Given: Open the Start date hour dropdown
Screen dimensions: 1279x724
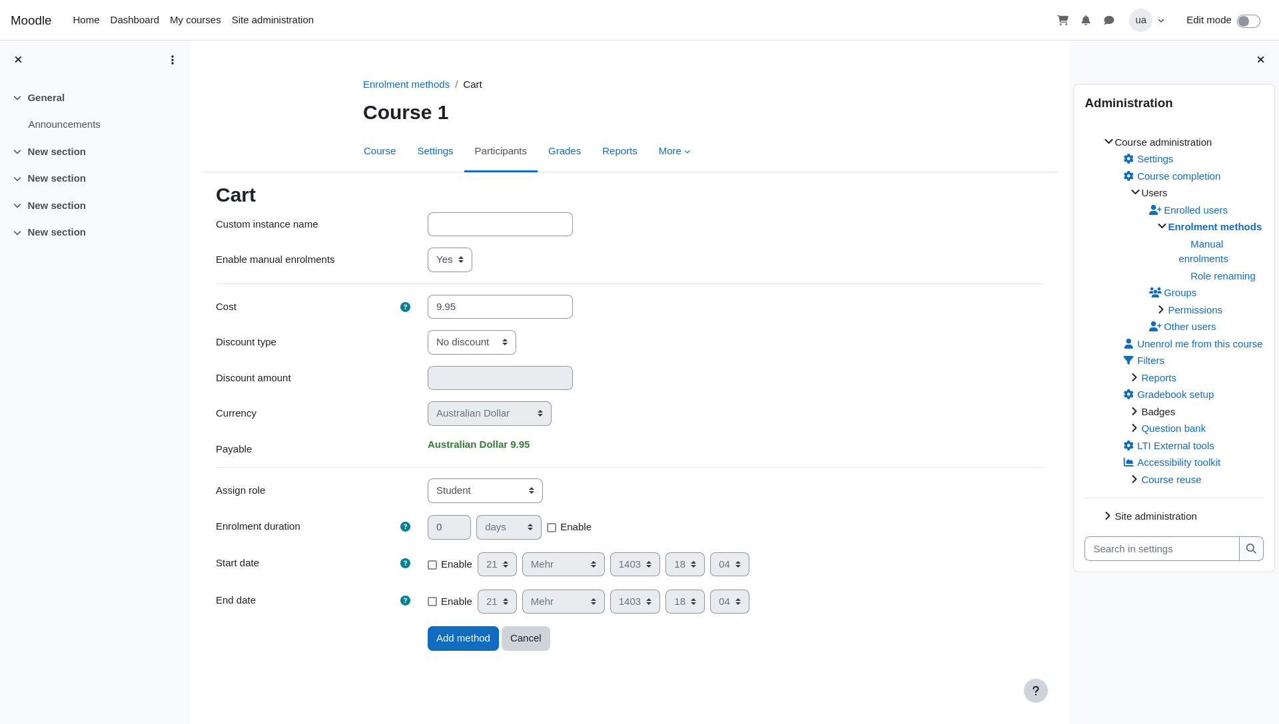Looking at the screenshot, I should 685,564.
